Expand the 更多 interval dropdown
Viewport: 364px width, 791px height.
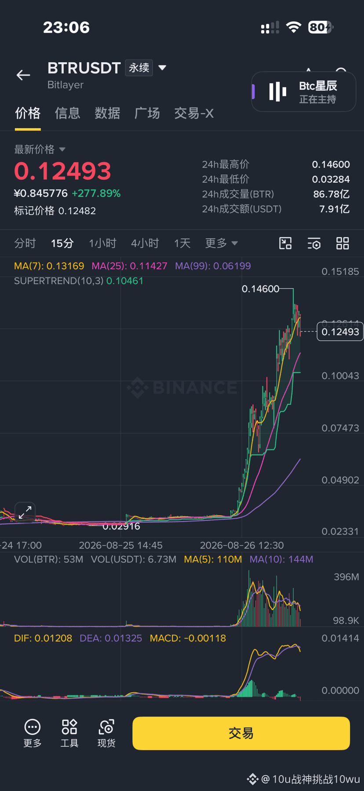click(221, 243)
